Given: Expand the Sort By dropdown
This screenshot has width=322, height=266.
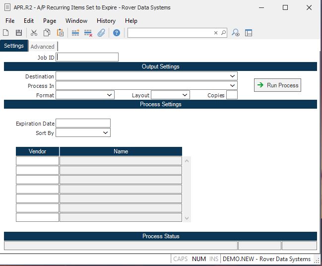Looking at the screenshot, I should (x=105, y=133).
